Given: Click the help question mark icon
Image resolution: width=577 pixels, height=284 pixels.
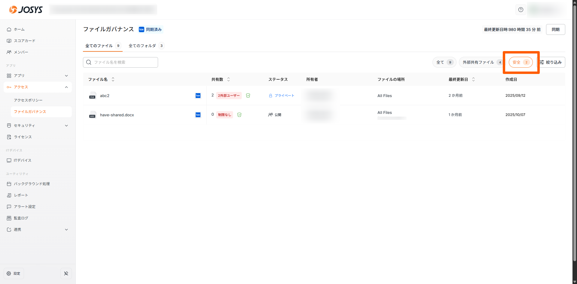Looking at the screenshot, I should point(521,10).
